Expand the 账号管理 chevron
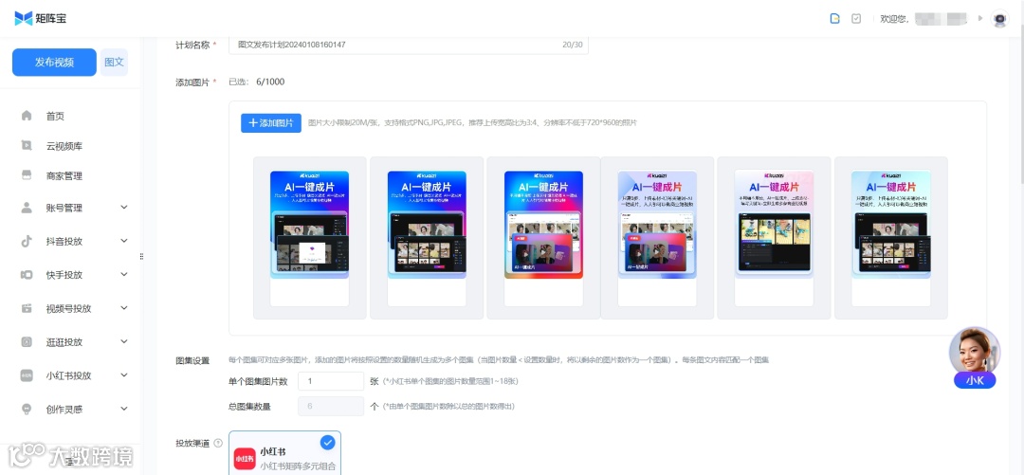 pos(124,208)
